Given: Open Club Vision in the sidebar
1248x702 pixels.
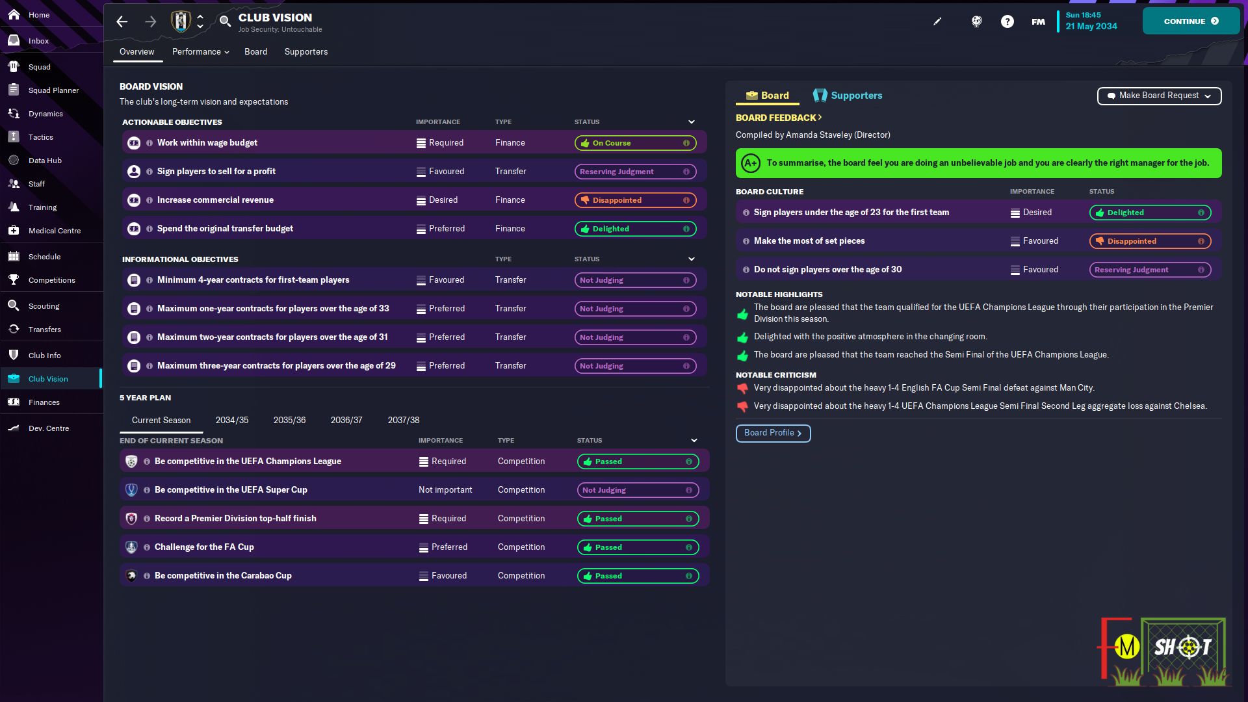Looking at the screenshot, I should (51, 379).
